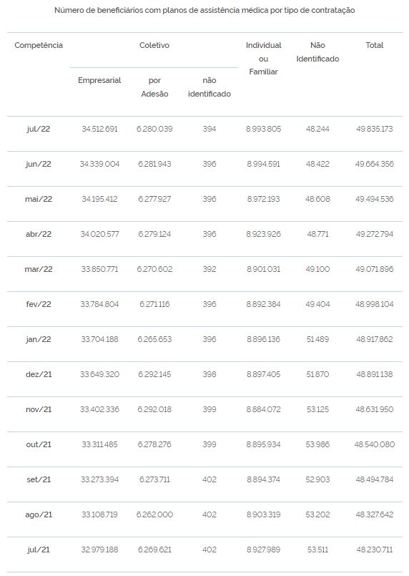Select the Coletivo column group header

(x=154, y=45)
